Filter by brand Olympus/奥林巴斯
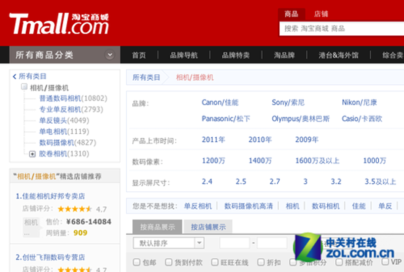Screen dimensions: 404x272 300,119
